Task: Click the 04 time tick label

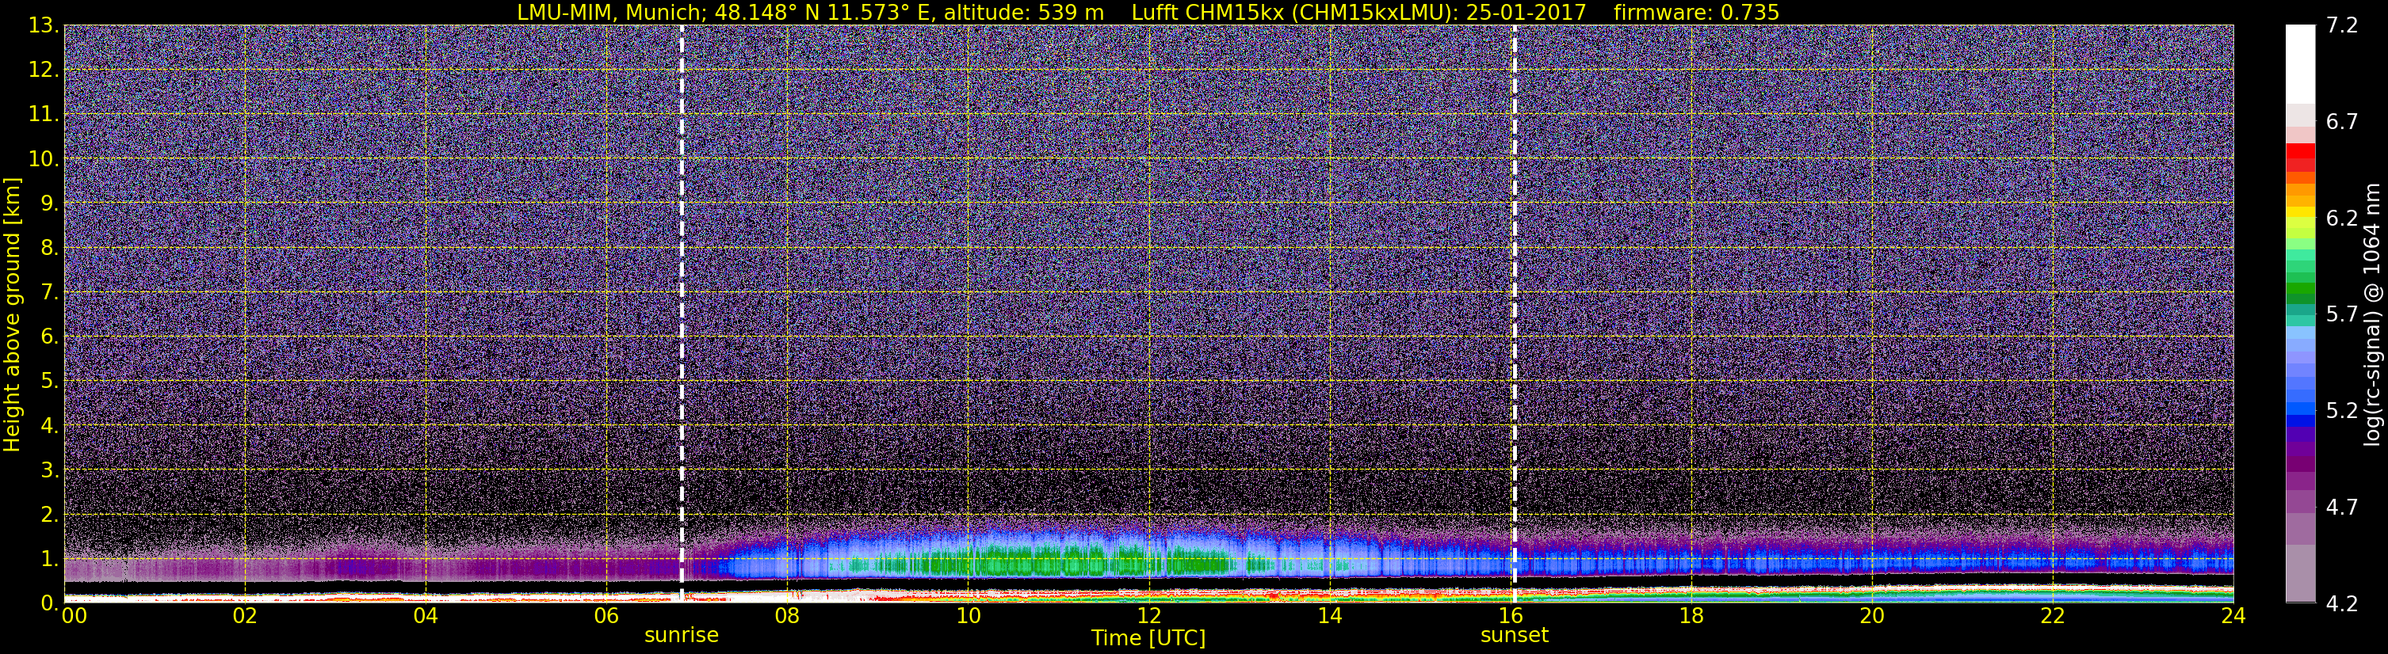Action: click(x=426, y=616)
